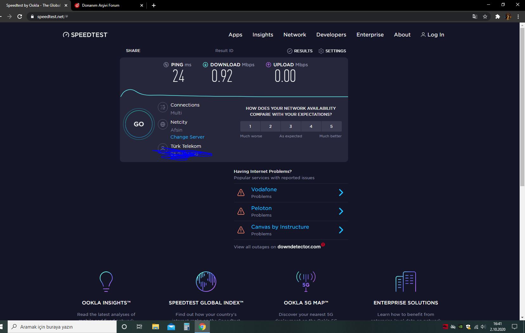
Task: Bookmark this page with the star icon
Action: tap(485, 16)
